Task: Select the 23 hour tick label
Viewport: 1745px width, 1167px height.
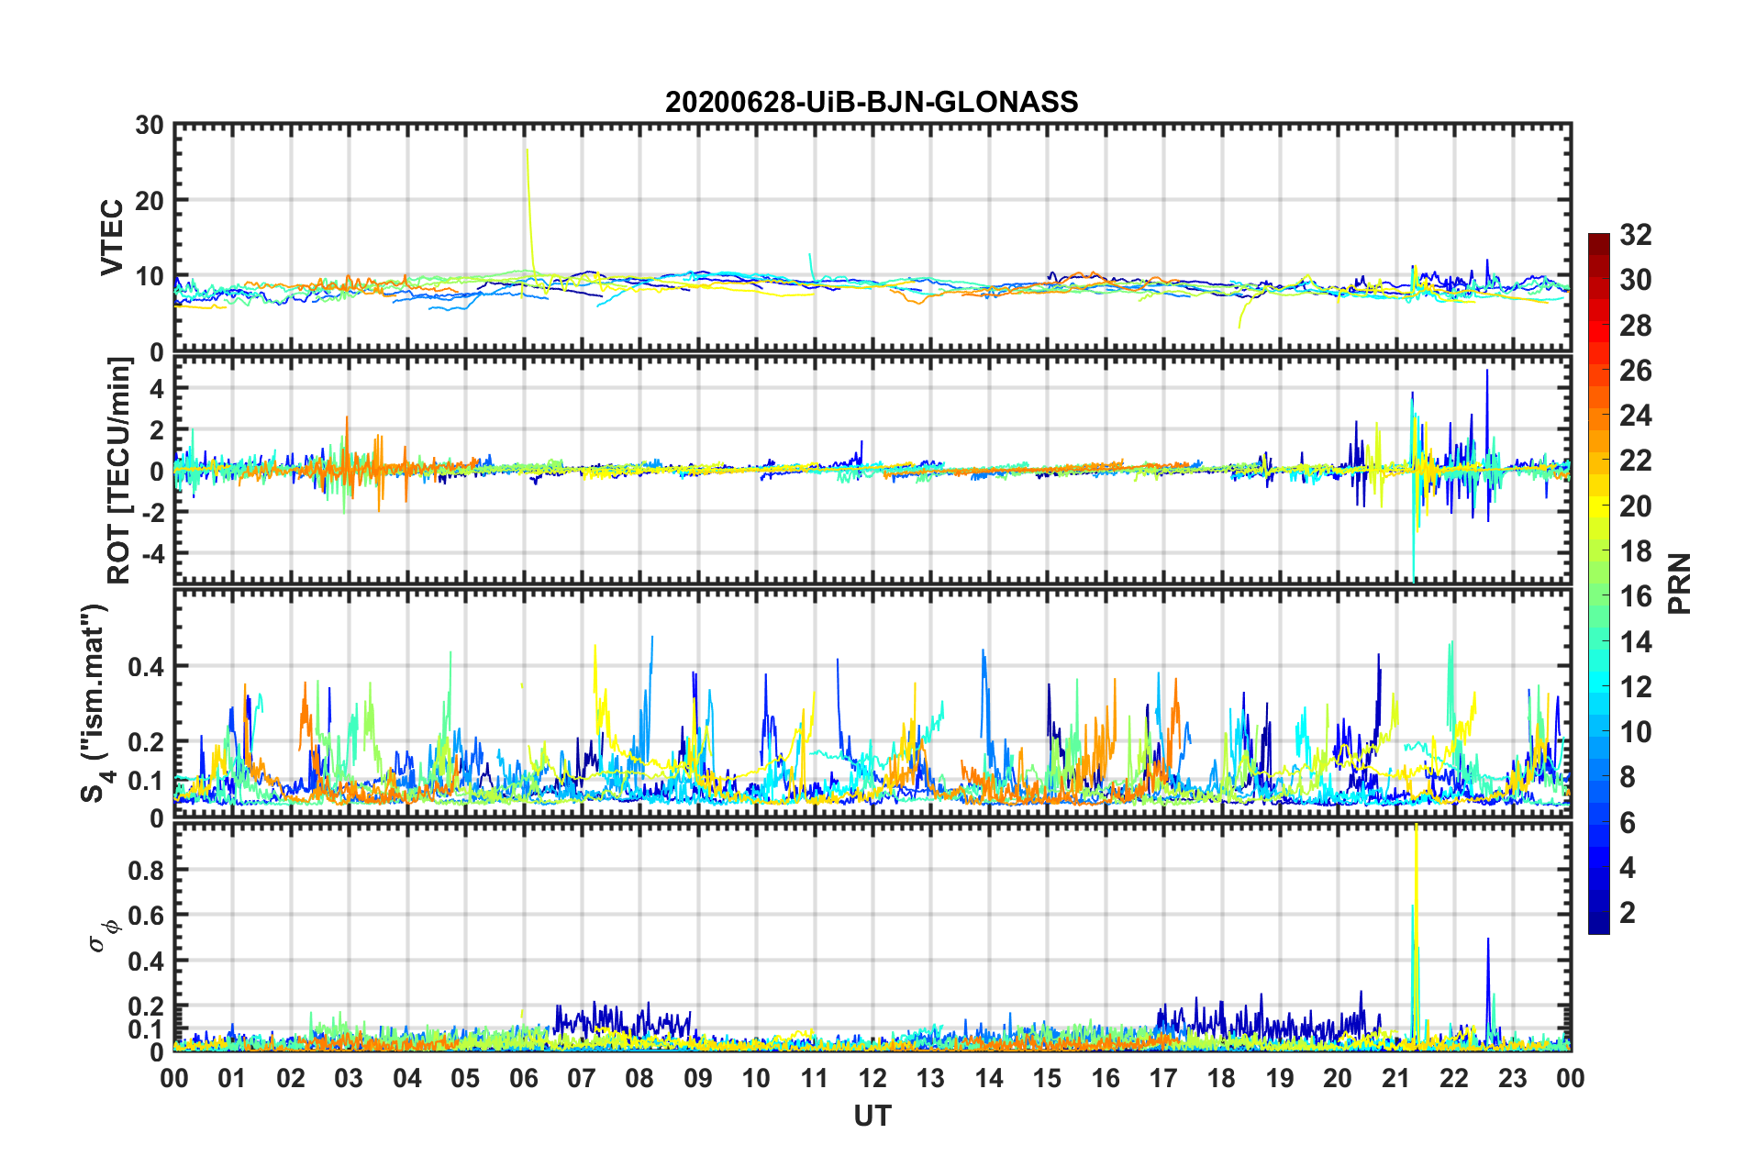Action: coord(1513,1078)
